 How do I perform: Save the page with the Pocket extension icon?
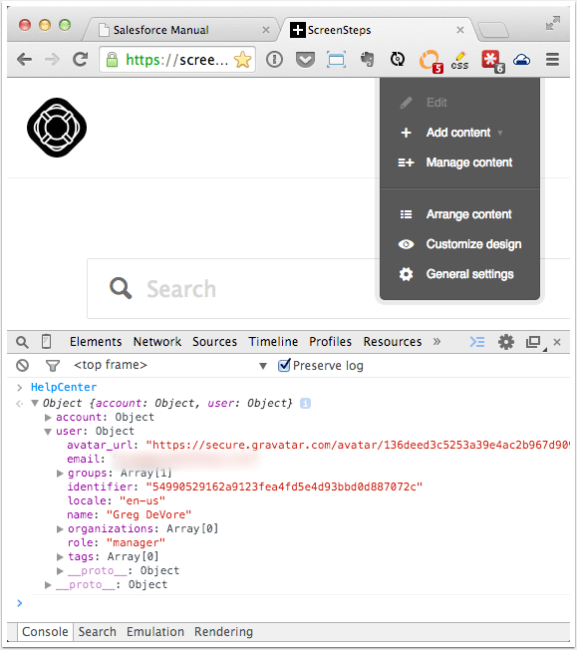click(x=305, y=60)
